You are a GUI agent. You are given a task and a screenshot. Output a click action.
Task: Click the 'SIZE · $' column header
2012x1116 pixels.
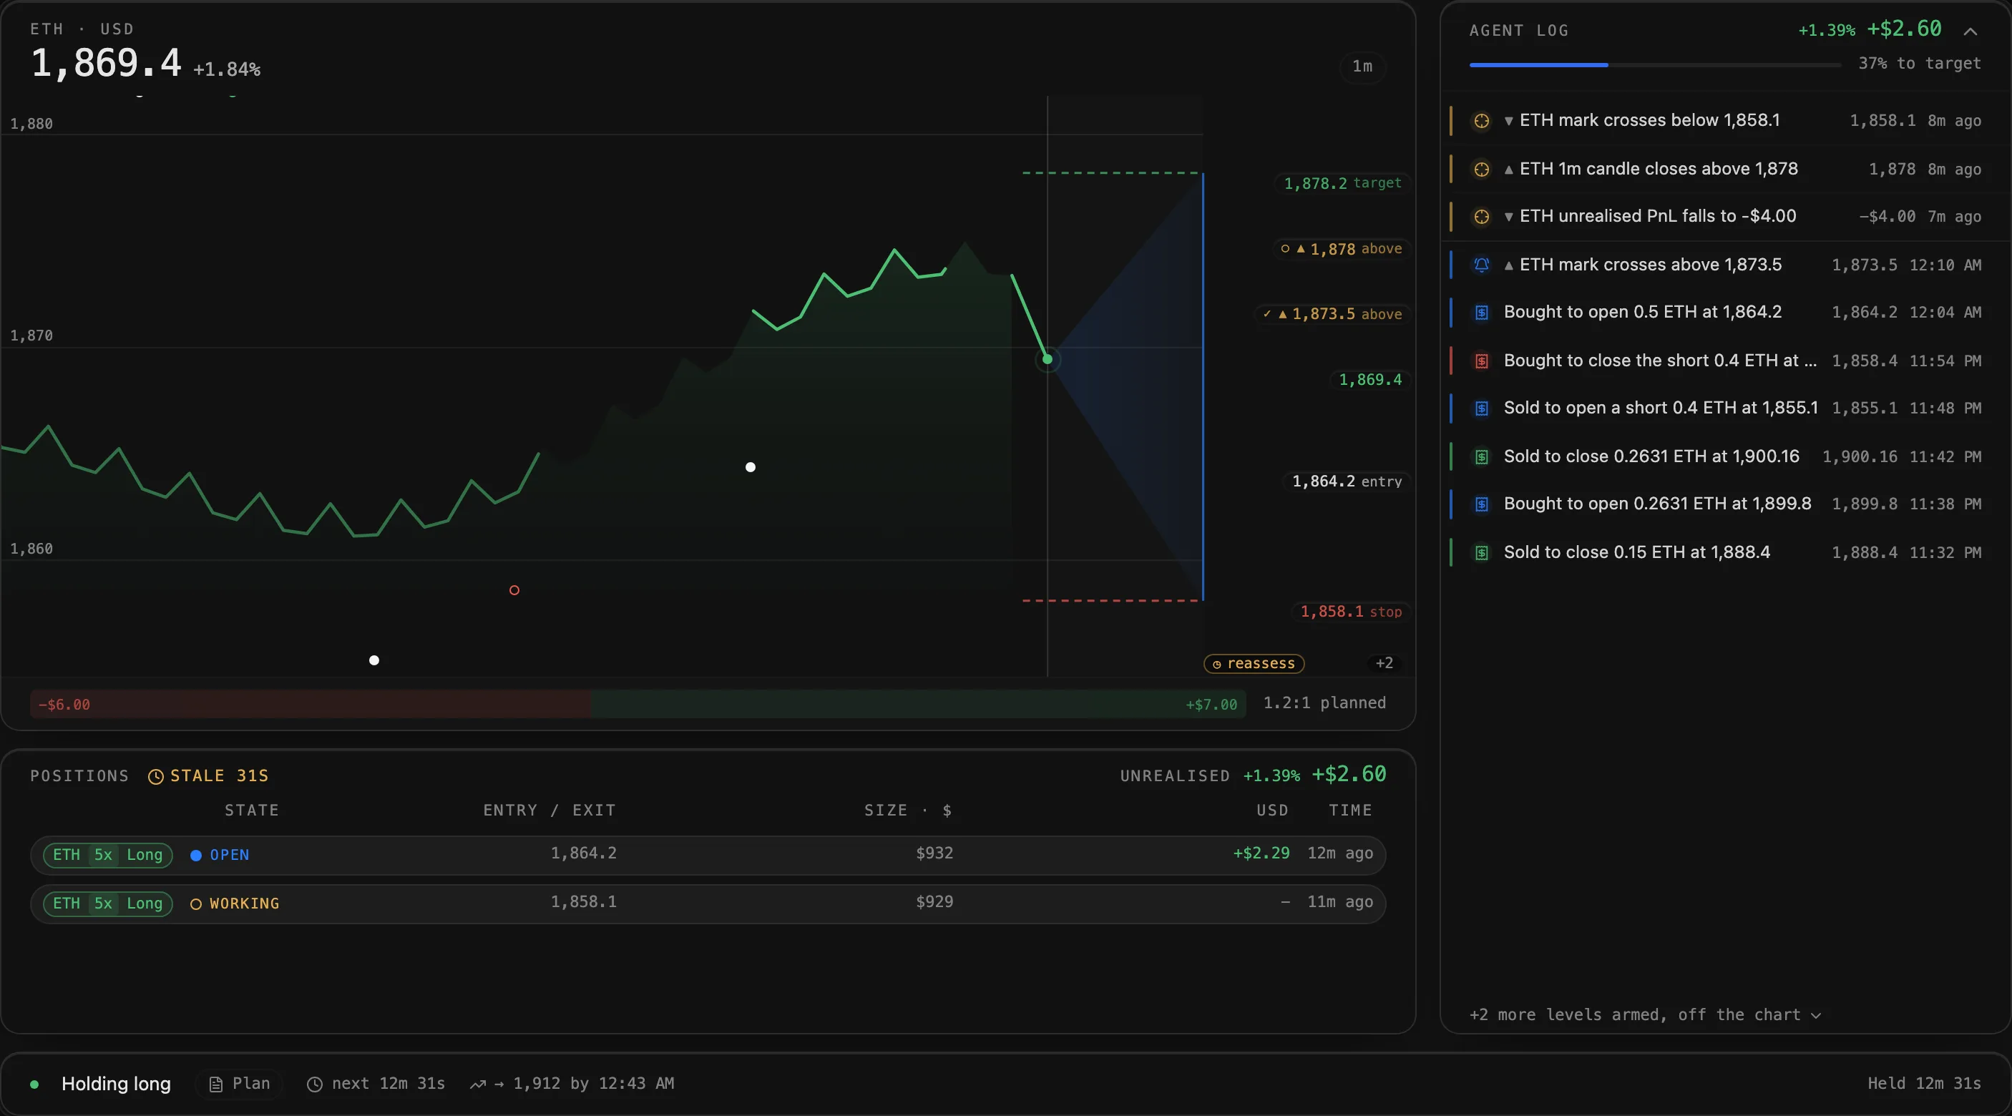click(x=907, y=811)
